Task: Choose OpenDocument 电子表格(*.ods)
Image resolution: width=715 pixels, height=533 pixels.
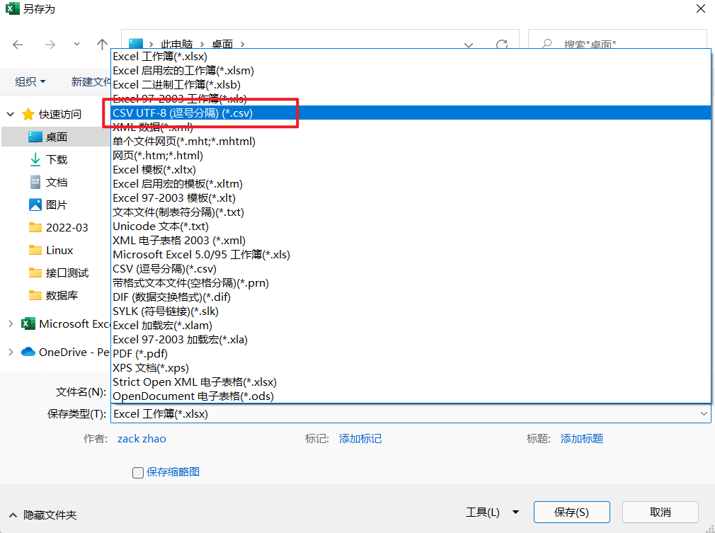Action: pos(411,396)
